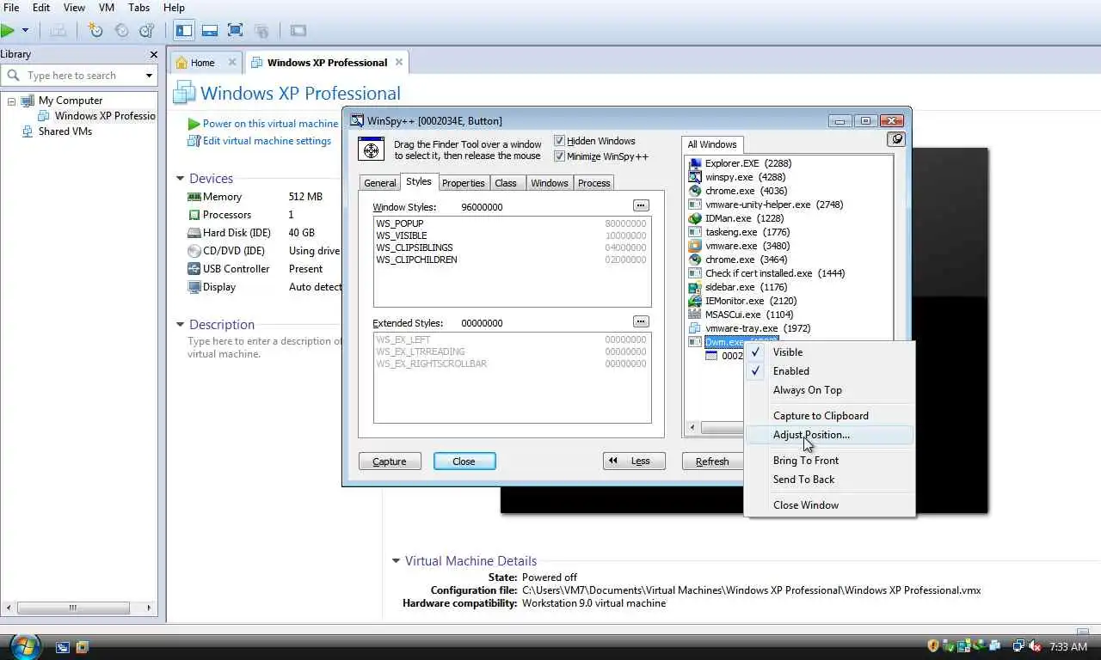This screenshot has width=1101, height=660.
Task: Click the flash window icon button in WinSpy++
Action: [x=896, y=139]
